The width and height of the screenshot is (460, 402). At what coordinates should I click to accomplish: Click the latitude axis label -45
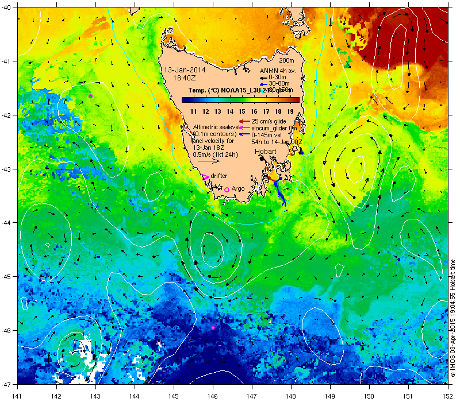(6, 277)
